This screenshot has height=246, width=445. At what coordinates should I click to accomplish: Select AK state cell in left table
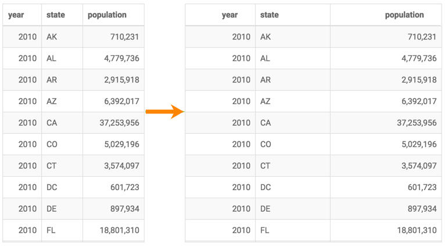(52, 37)
